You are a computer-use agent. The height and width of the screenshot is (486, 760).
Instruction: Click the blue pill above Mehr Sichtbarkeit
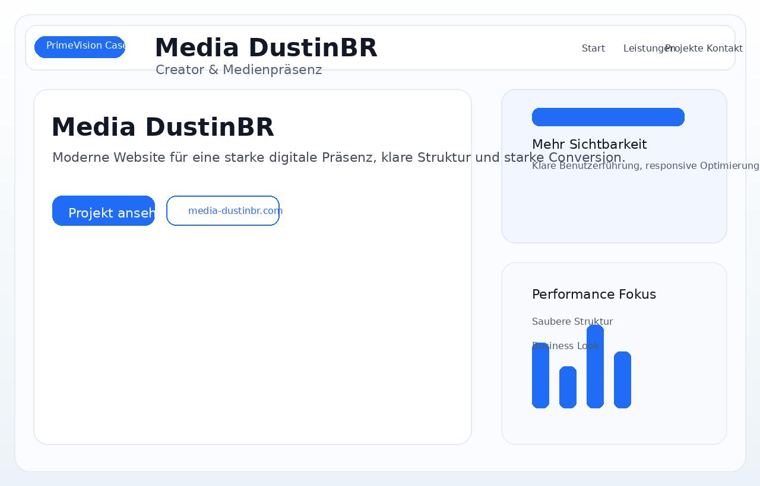click(x=608, y=117)
